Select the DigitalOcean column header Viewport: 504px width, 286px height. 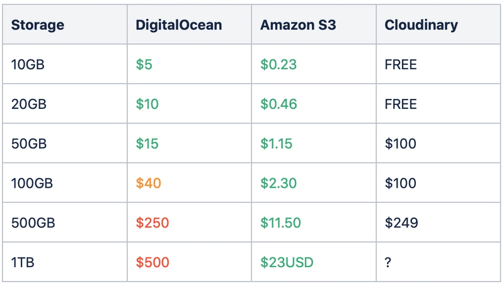click(x=178, y=25)
